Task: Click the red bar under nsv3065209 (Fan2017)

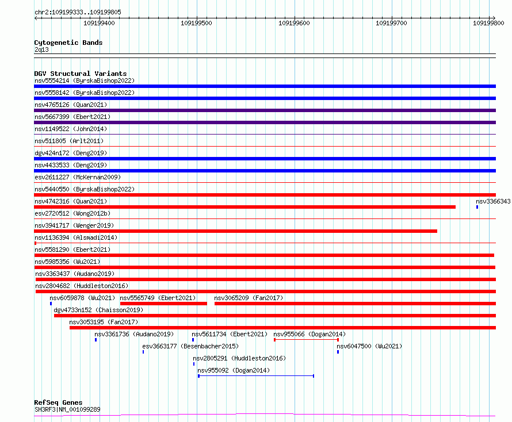Action: tap(356, 304)
